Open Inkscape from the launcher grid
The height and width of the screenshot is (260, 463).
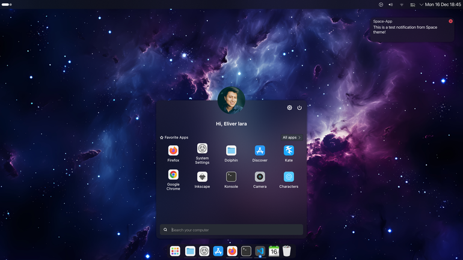pyautogui.click(x=202, y=180)
